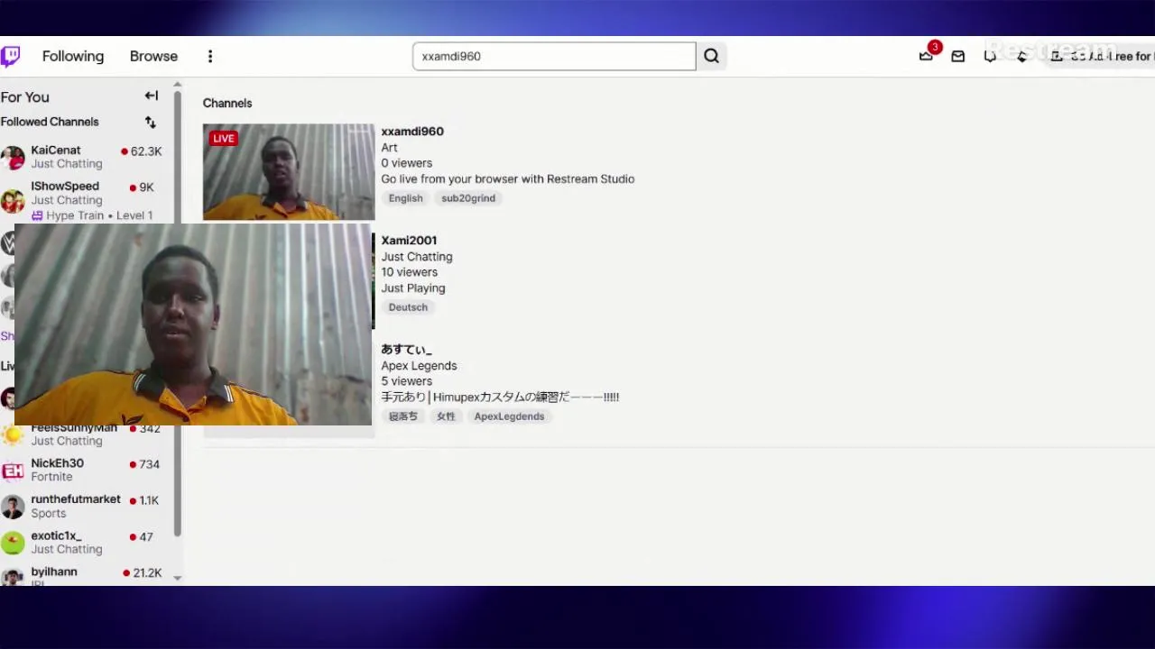Click KaiCenat avatar in sidebar
Viewport: 1155px width, 649px height.
tap(13, 158)
